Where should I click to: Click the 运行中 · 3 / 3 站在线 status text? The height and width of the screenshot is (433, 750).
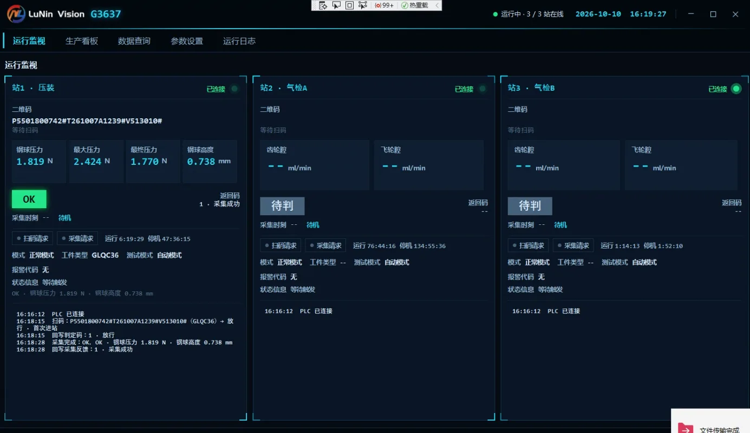coord(532,14)
